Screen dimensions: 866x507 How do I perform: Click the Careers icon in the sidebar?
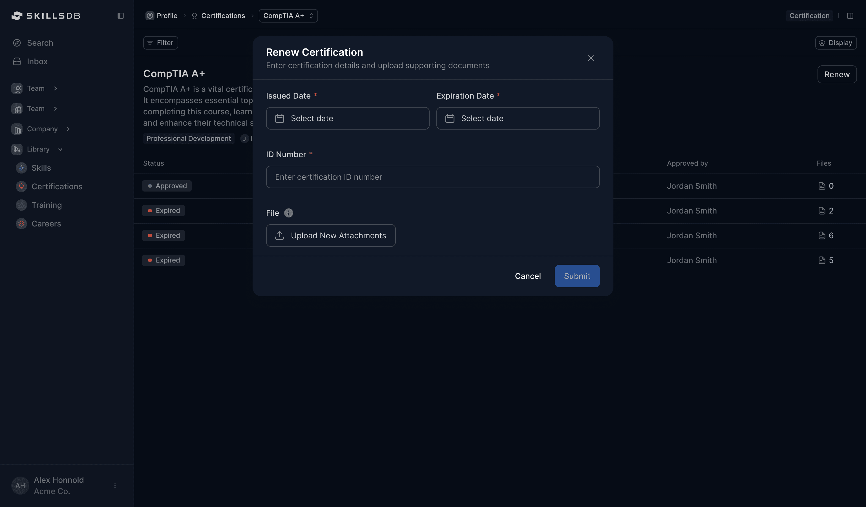pos(21,223)
